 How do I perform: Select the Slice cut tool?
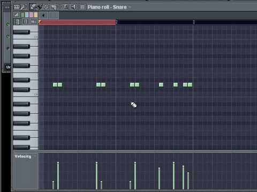pos(53,7)
